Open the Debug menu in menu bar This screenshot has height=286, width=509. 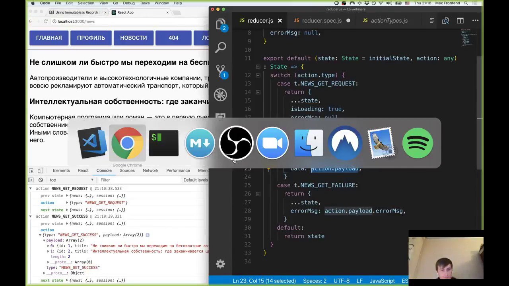[128, 3]
